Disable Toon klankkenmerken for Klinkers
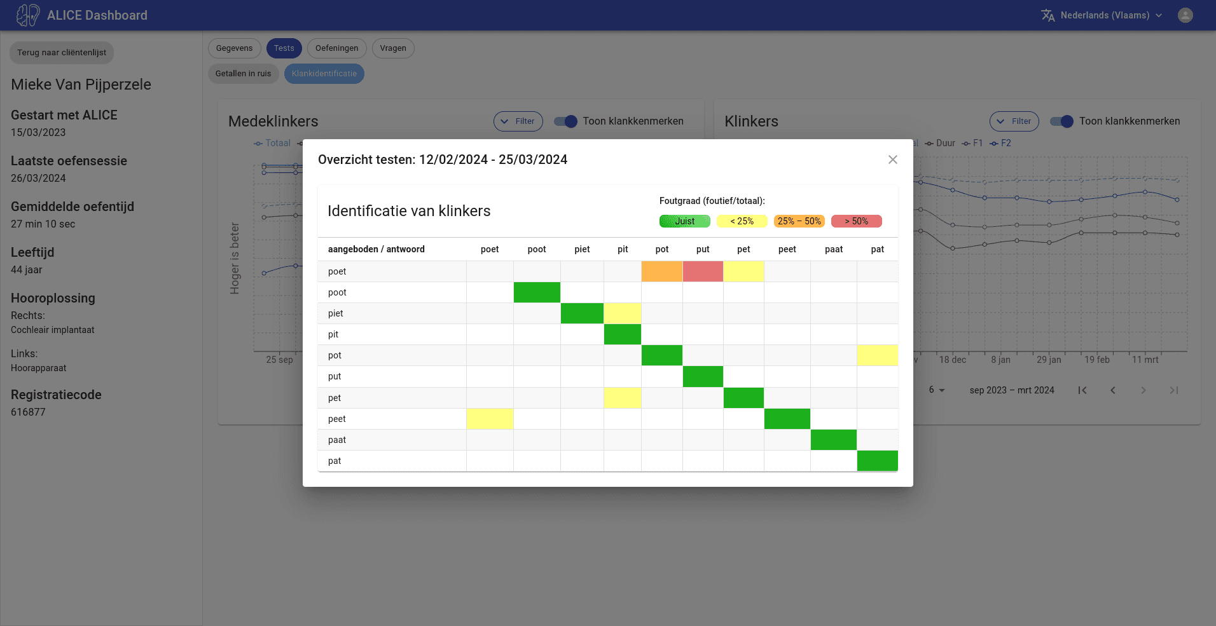Viewport: 1216px width, 626px height. tap(1061, 121)
